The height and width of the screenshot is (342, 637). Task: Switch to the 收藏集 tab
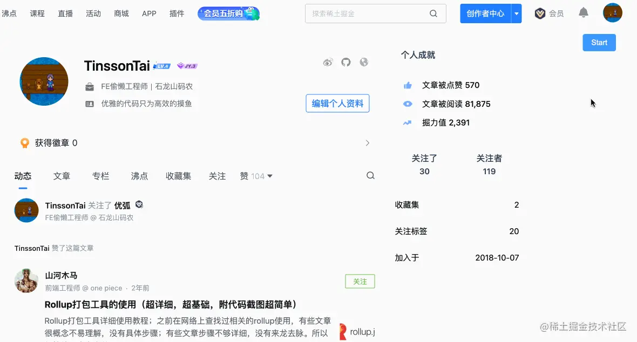[x=178, y=176]
